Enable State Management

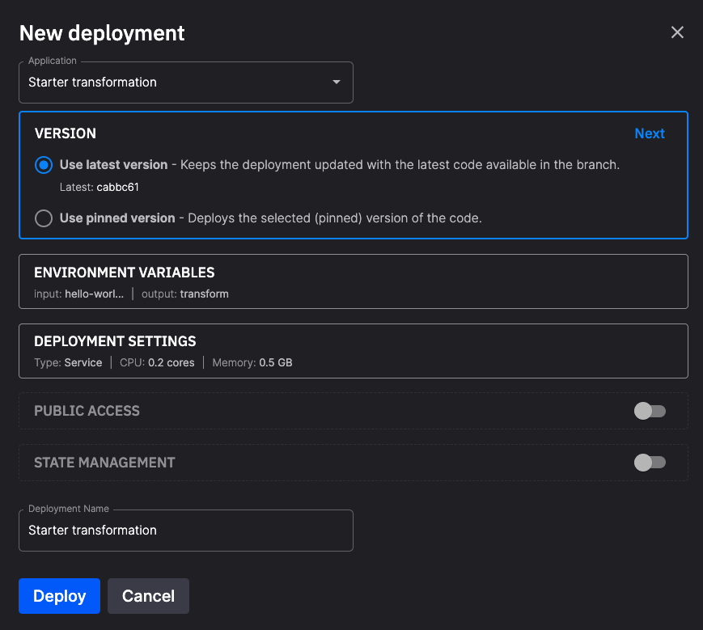click(650, 462)
